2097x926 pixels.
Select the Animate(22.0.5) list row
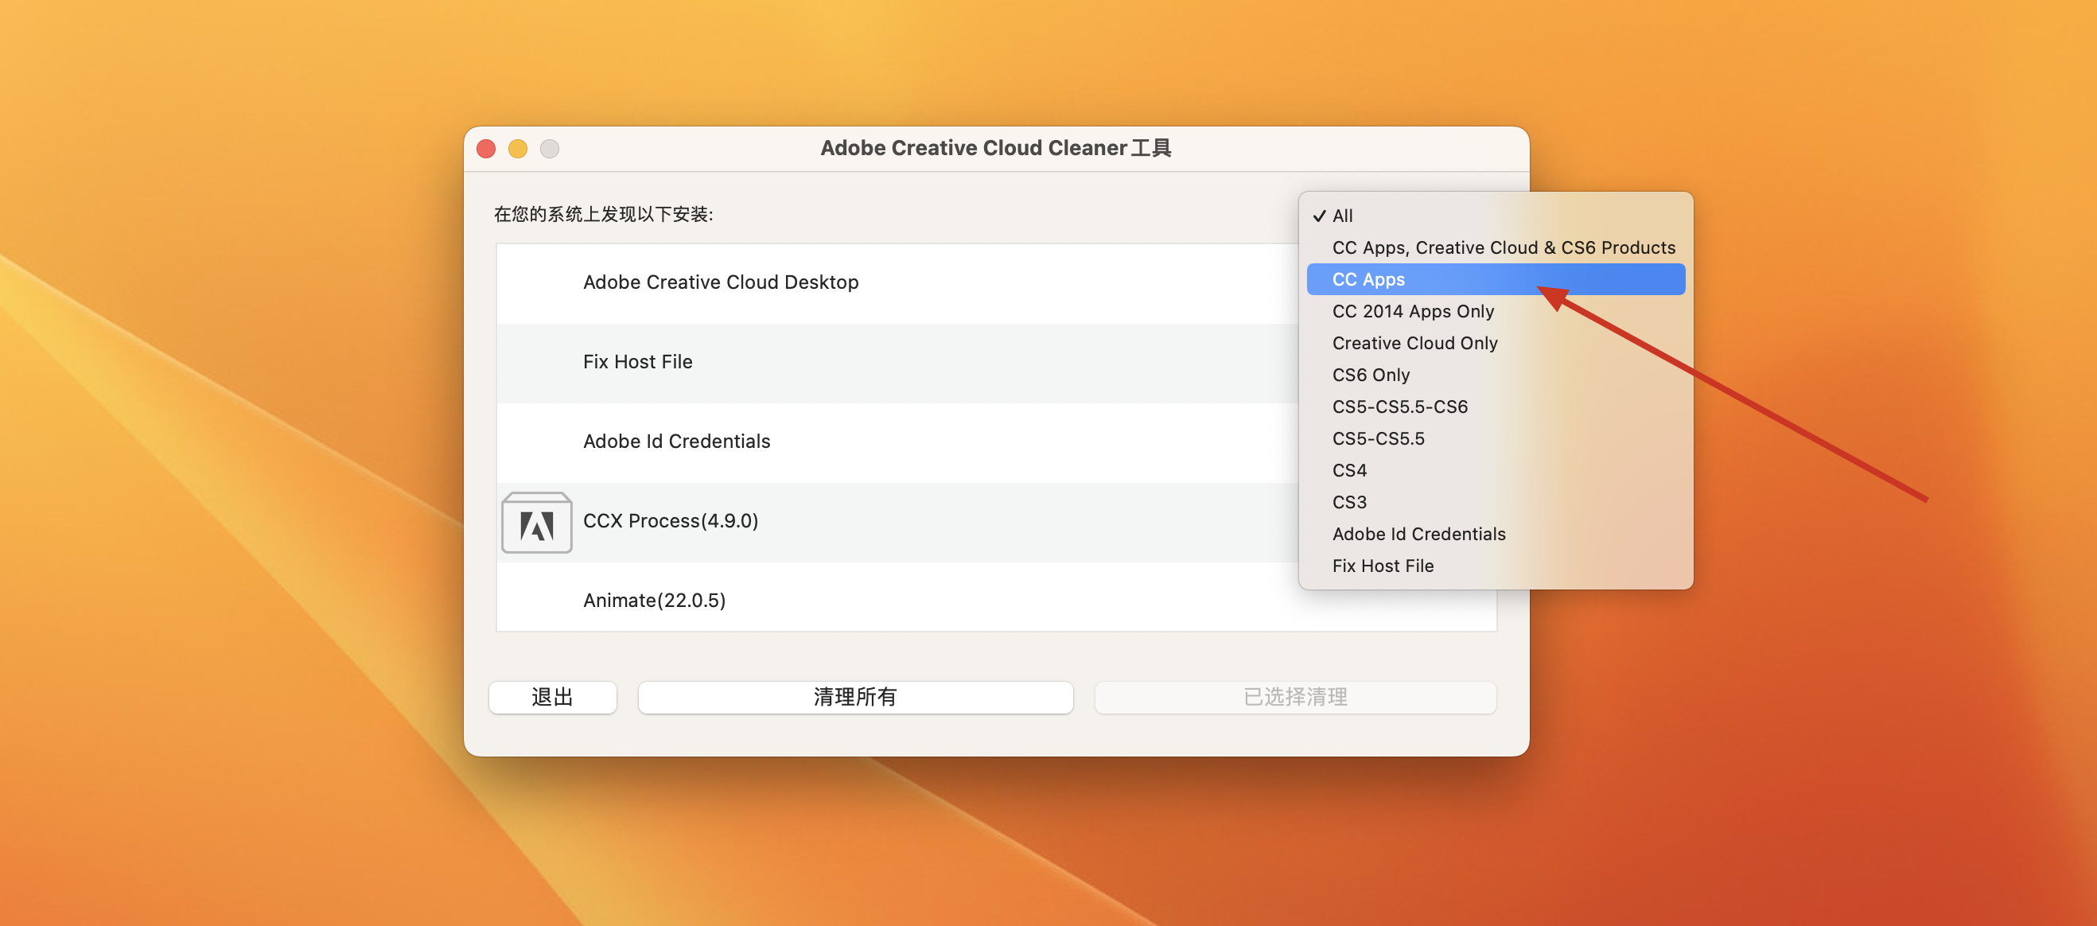tap(654, 601)
